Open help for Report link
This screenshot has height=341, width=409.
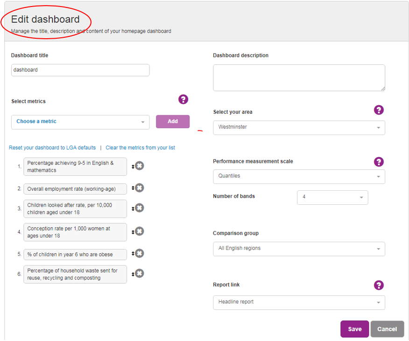click(x=379, y=285)
